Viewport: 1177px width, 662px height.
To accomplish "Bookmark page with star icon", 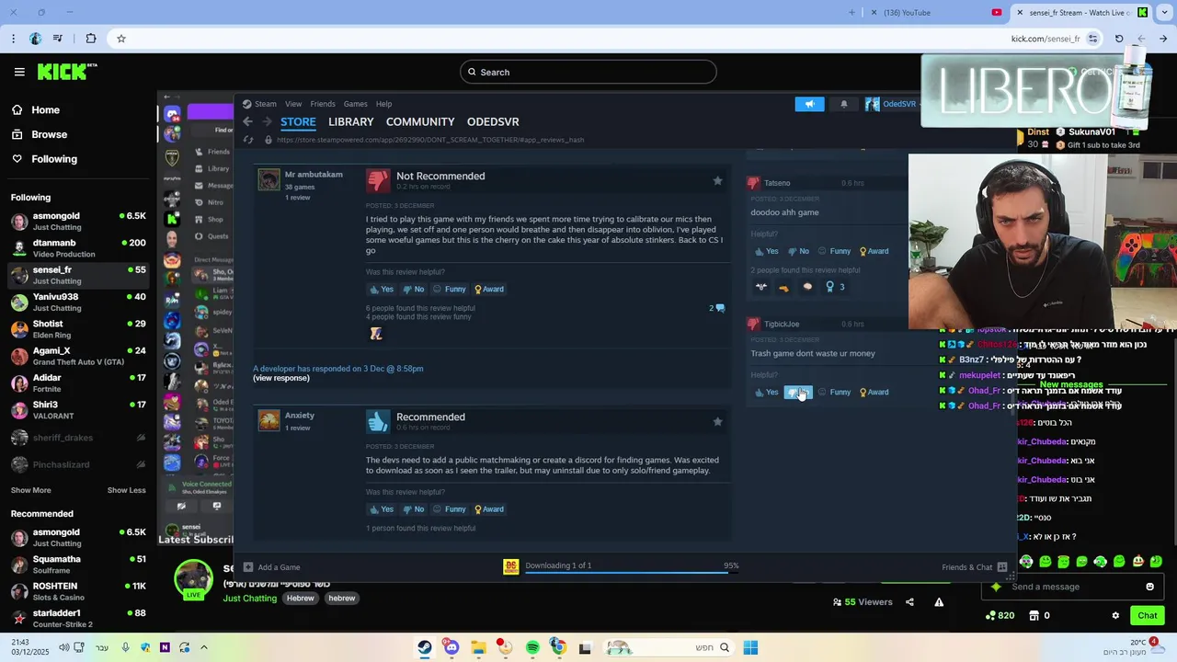I will tap(120, 39).
